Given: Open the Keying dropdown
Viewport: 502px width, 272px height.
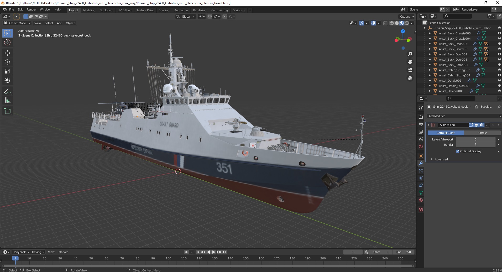Looking at the screenshot, I should click(x=38, y=252).
